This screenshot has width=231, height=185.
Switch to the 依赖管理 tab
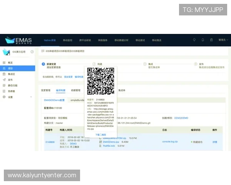pyautogui.click(x=76, y=90)
